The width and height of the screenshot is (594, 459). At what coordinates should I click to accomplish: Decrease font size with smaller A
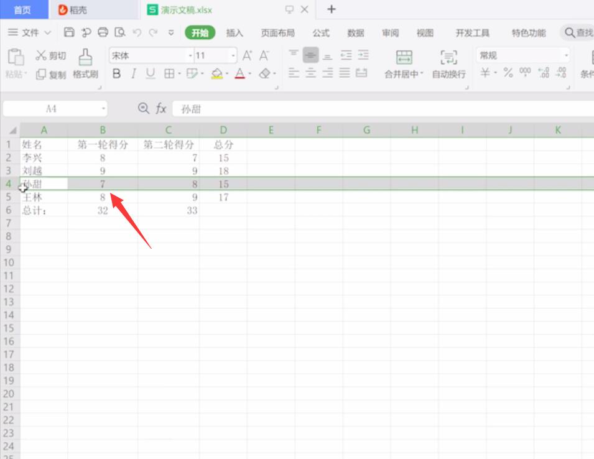tap(264, 56)
